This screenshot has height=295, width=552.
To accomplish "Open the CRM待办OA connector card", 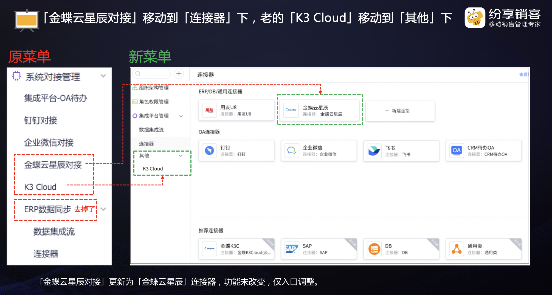I will coord(484,151).
